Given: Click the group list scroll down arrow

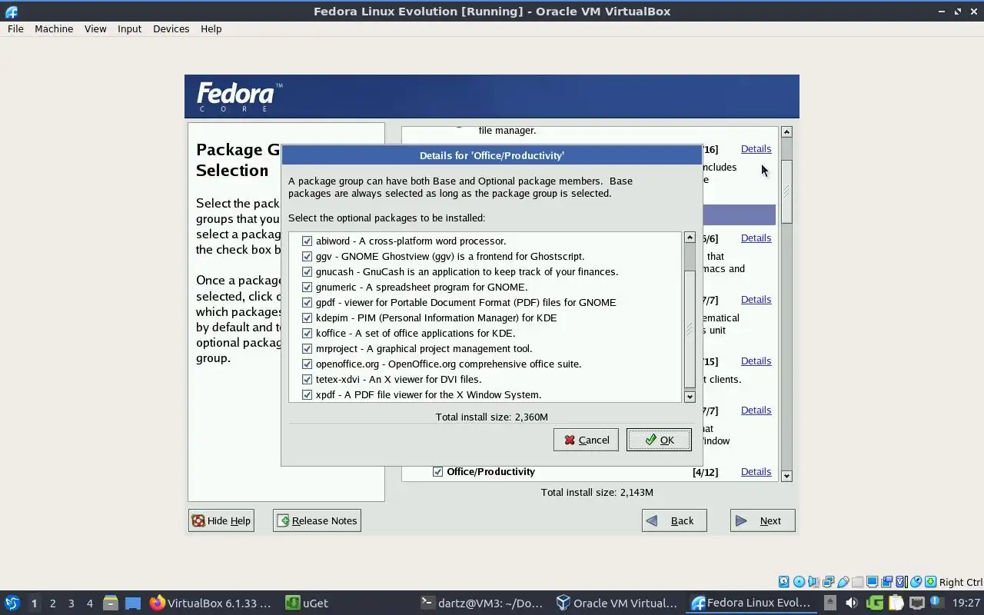Looking at the screenshot, I should pos(786,476).
